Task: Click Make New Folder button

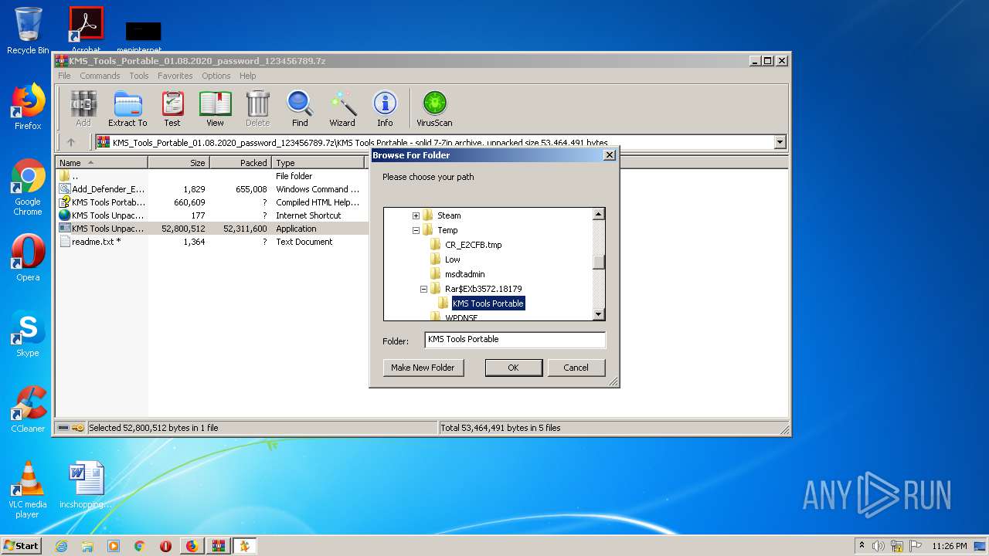Action: pos(423,368)
